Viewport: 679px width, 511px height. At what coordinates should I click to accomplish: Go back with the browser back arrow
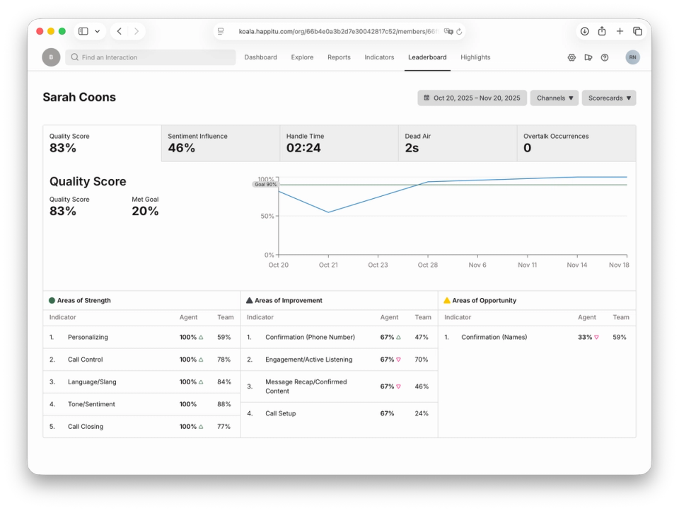(120, 31)
